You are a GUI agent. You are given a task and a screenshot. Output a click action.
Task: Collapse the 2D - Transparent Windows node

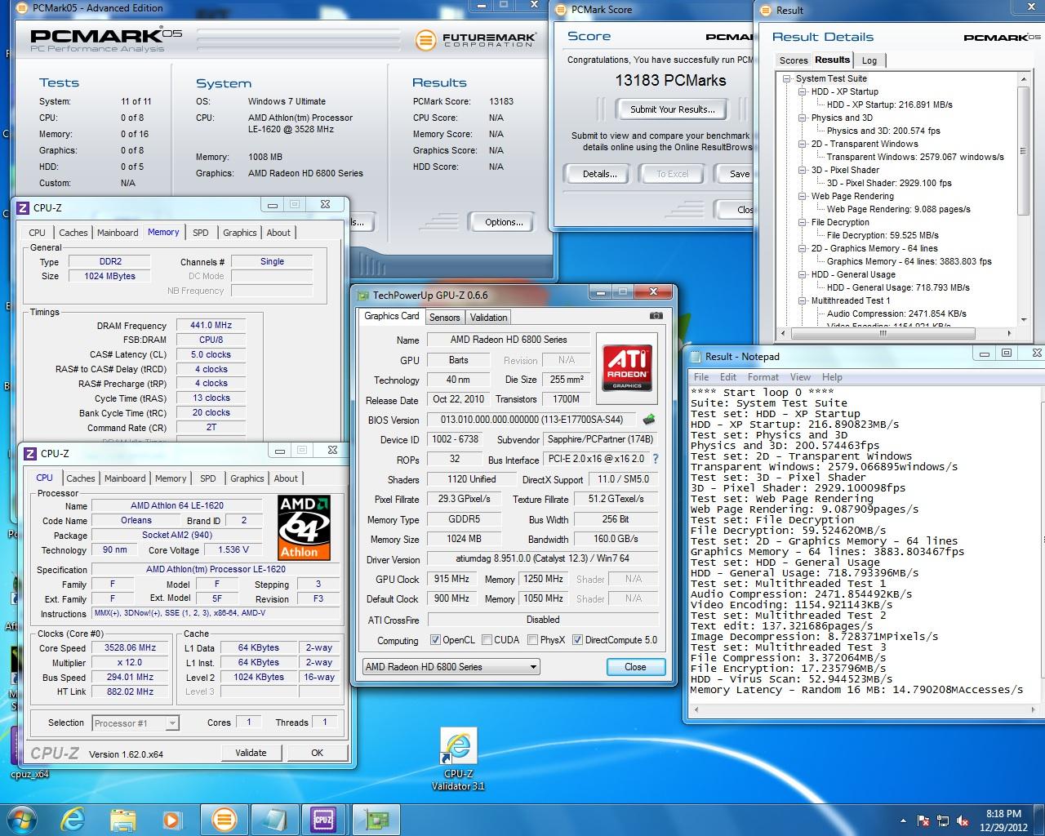pyautogui.click(x=803, y=145)
